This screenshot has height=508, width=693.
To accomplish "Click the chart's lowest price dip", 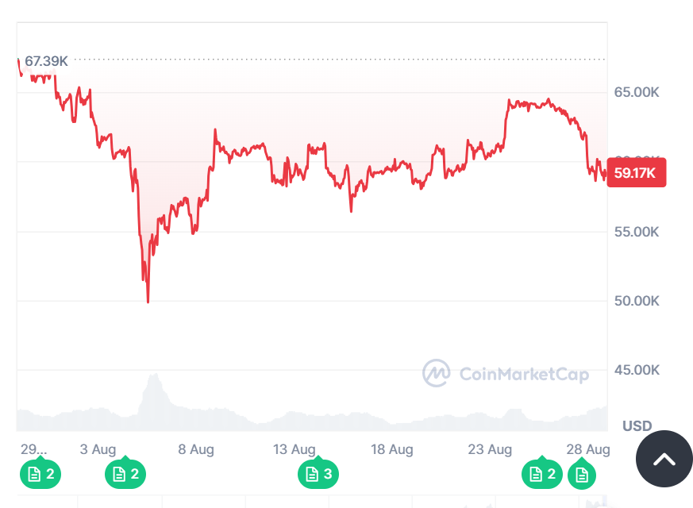I will tap(148, 301).
